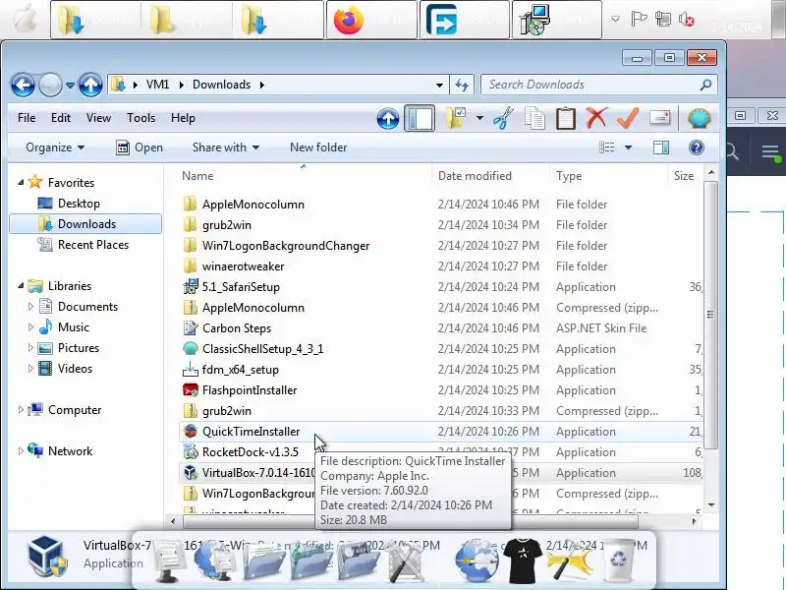786x590 pixels.
Task: Click the blue Help question mark icon
Action: point(697,147)
